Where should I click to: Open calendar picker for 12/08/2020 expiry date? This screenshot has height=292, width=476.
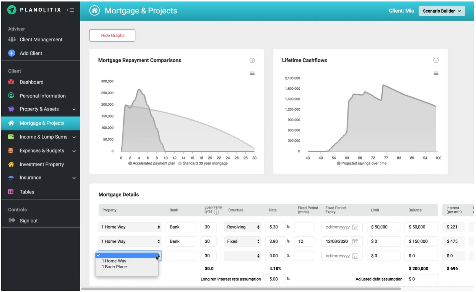355,241
